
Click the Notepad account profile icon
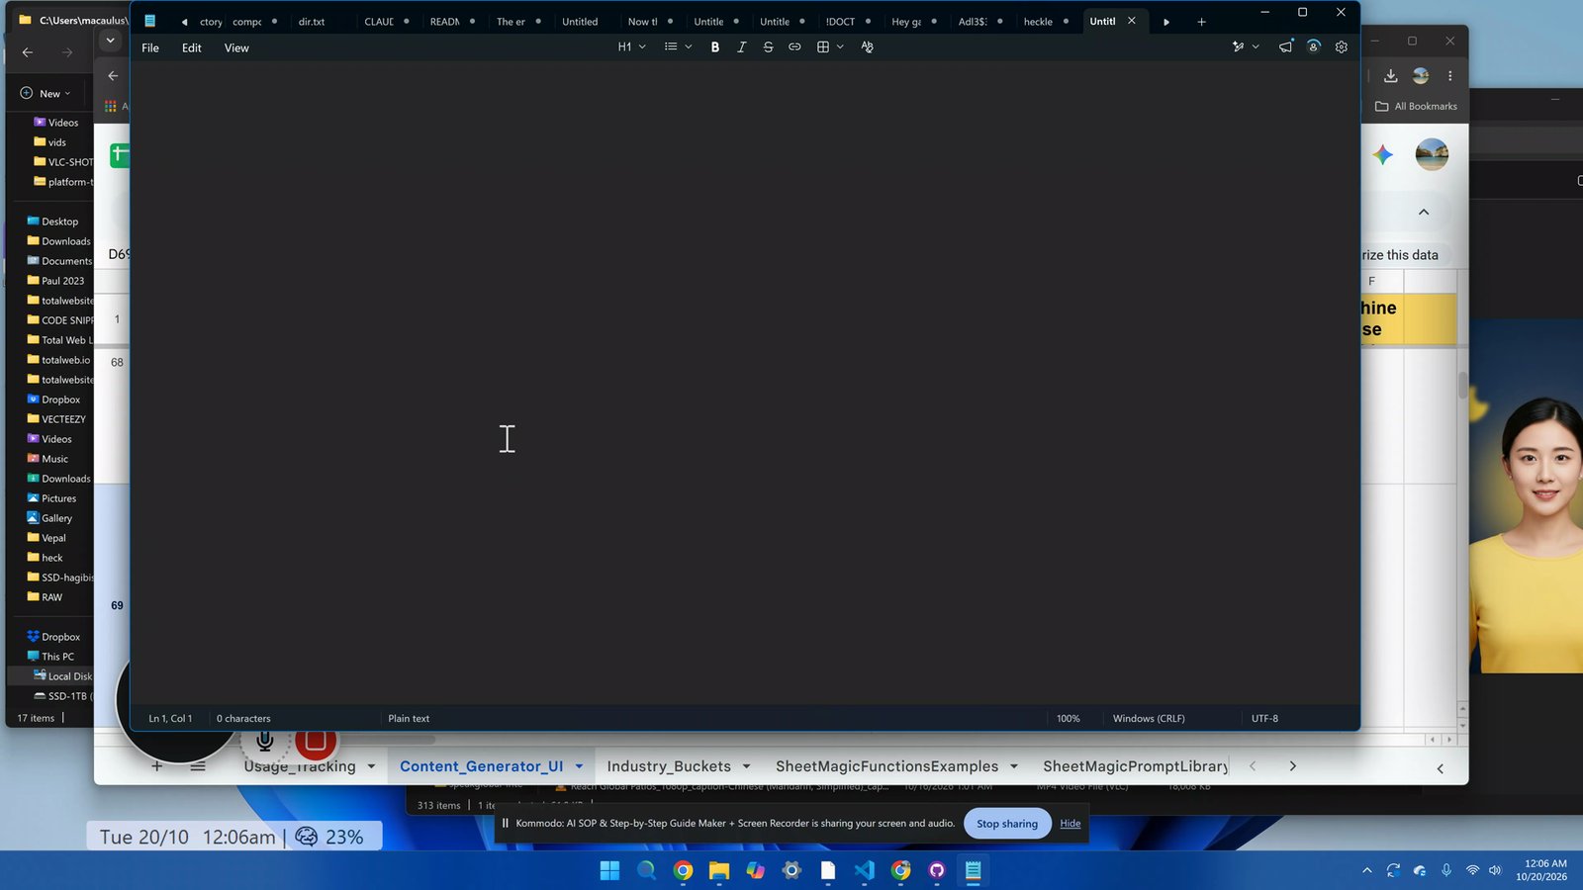pyautogui.click(x=1314, y=47)
